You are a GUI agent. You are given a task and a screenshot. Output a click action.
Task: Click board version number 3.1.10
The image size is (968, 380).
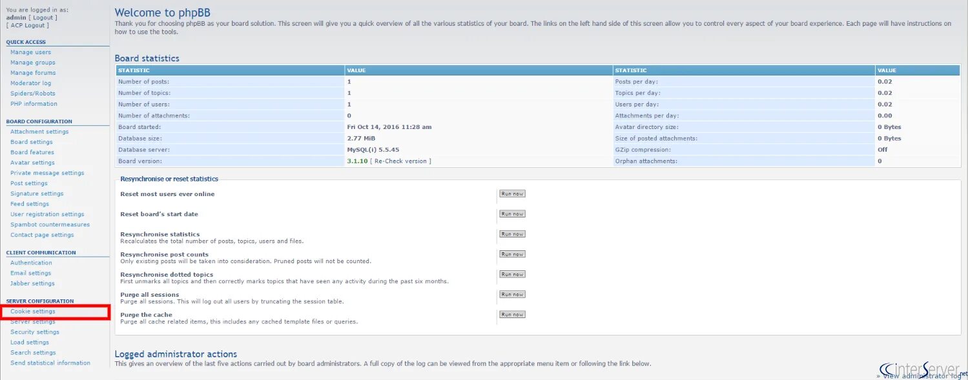point(357,161)
